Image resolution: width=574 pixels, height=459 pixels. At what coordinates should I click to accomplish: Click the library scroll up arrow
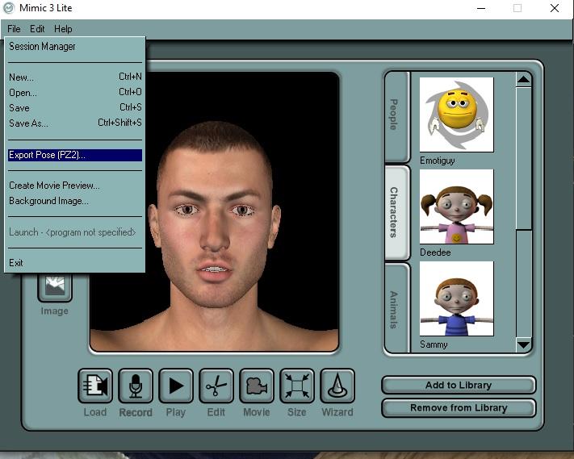tap(523, 79)
